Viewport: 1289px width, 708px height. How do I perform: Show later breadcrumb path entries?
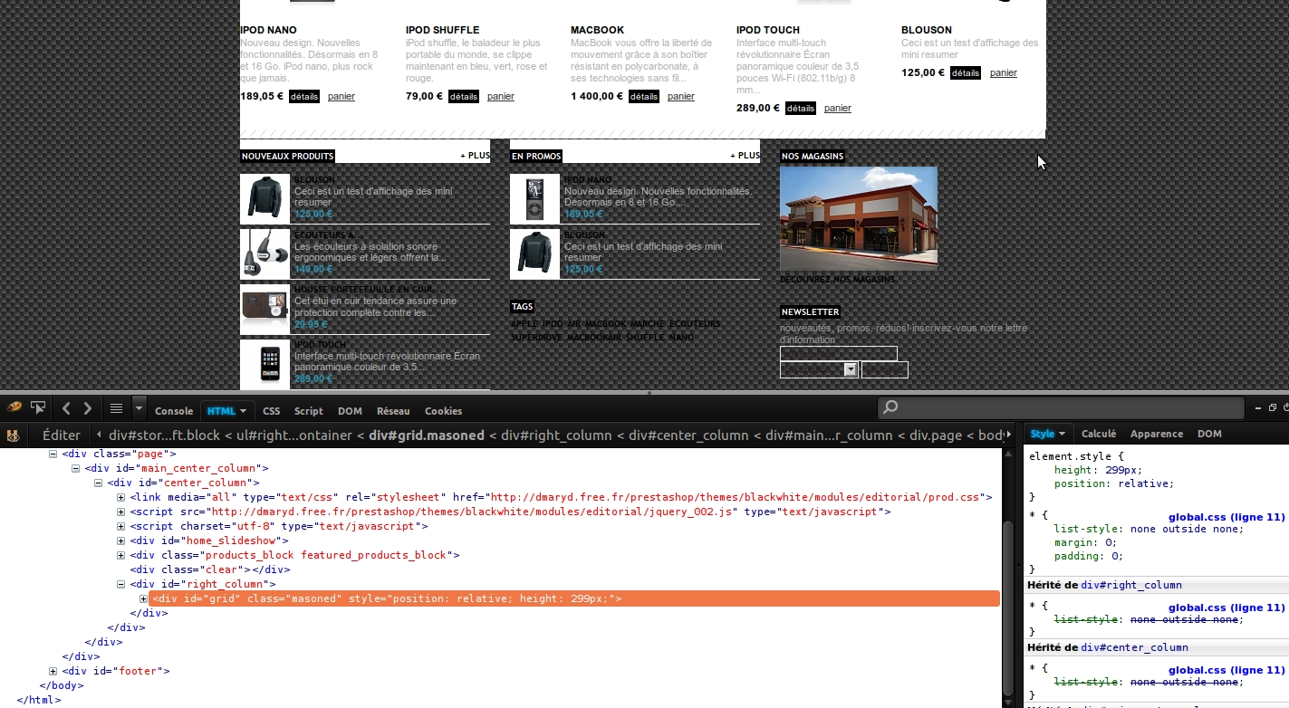coord(1009,435)
